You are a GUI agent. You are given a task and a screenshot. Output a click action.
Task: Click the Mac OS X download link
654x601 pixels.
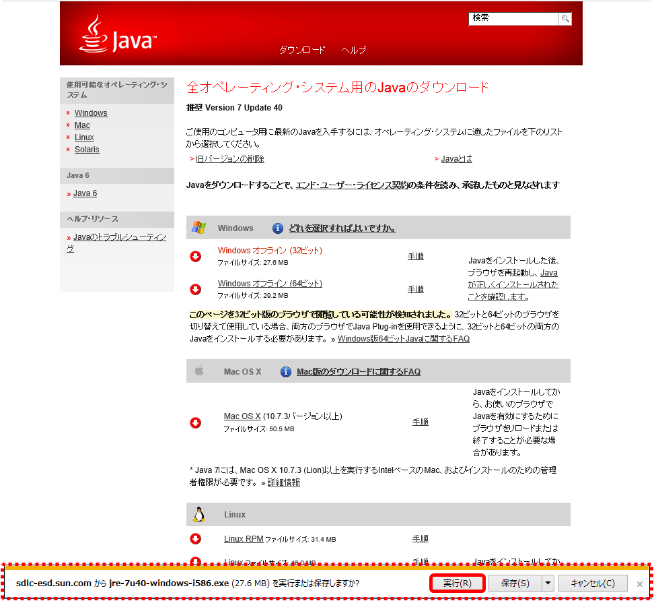pos(242,416)
